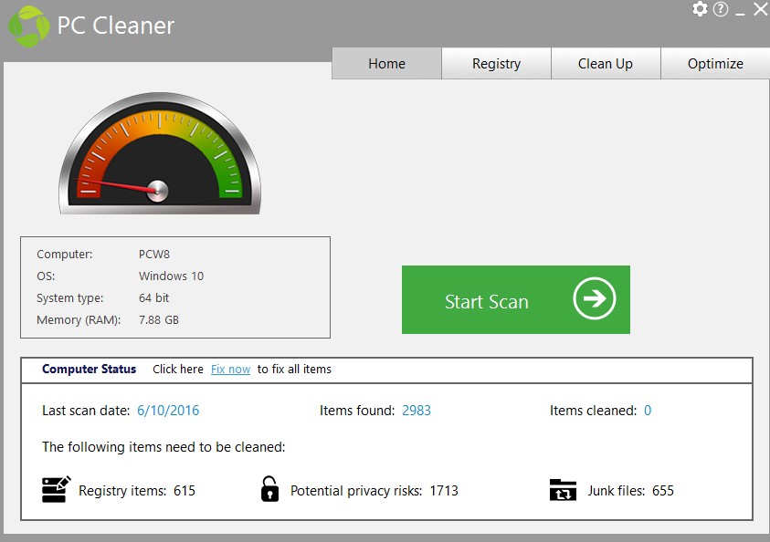The height and width of the screenshot is (542, 770).
Task: Click the Memory value 7.88 GB
Action: 159,319
